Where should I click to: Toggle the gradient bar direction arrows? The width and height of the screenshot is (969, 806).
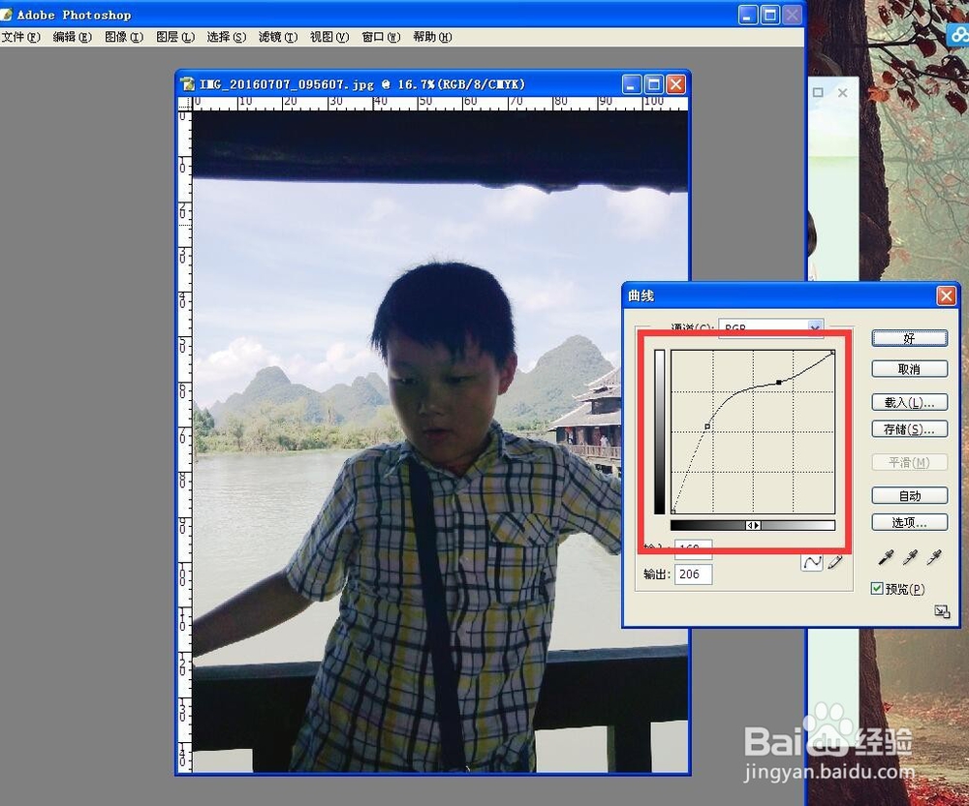[753, 526]
